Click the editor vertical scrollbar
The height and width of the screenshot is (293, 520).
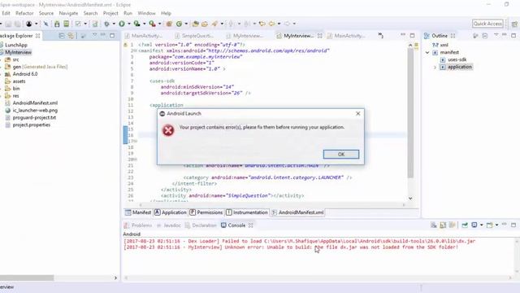click(410, 113)
